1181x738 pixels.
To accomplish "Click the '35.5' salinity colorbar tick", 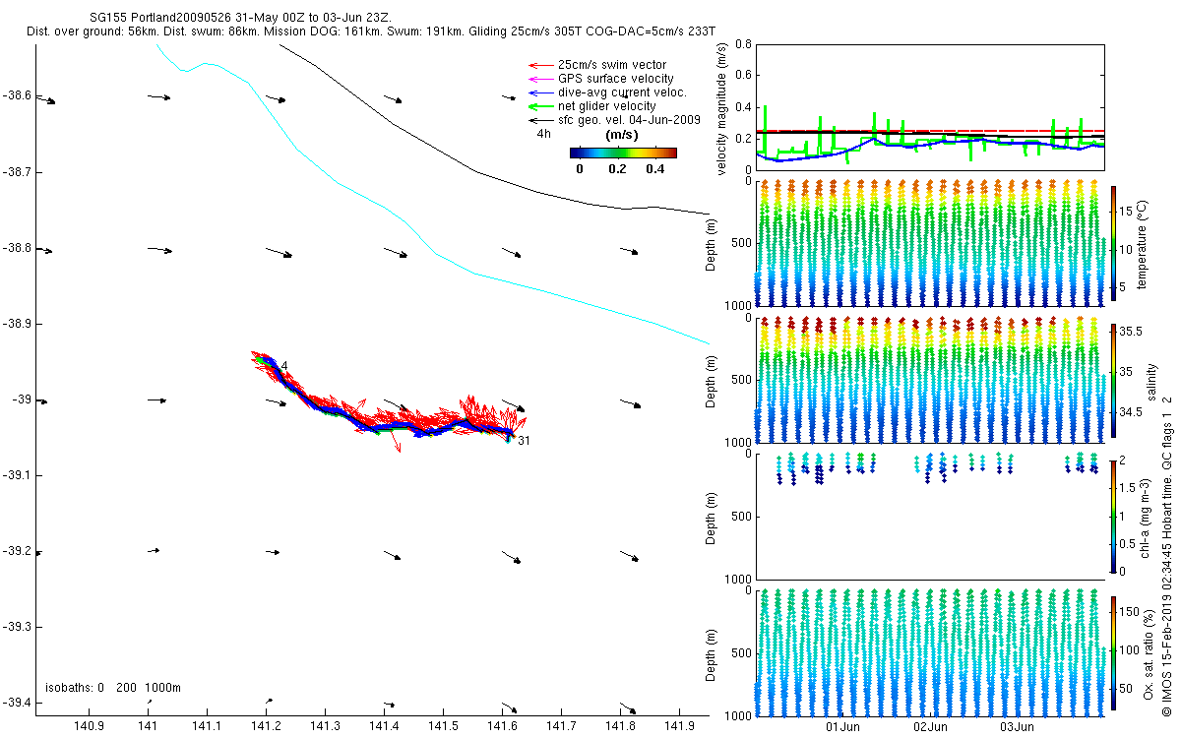I will [1132, 333].
